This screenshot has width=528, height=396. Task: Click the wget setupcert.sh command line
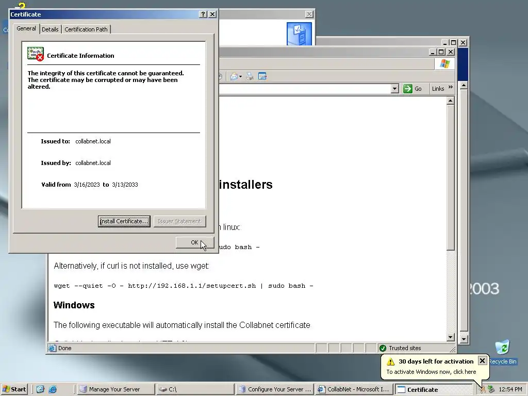click(x=184, y=286)
